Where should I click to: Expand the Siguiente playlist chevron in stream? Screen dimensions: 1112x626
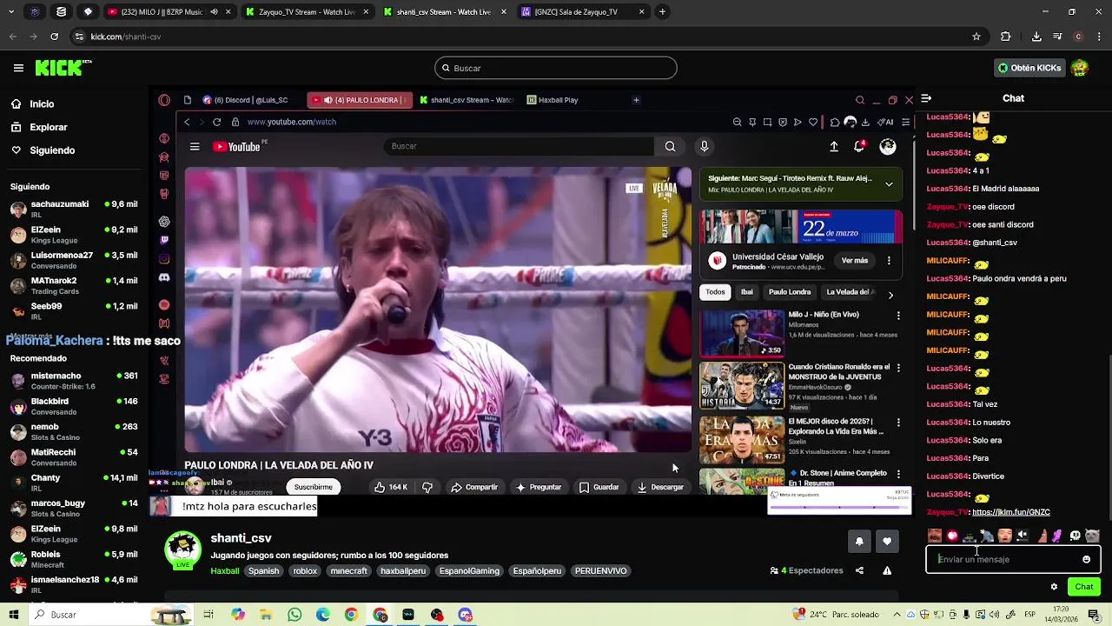click(889, 184)
